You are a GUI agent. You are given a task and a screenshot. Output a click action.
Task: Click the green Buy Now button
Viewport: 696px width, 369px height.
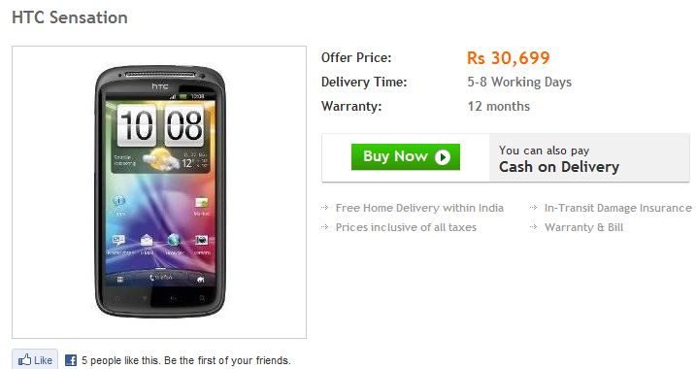click(x=405, y=156)
